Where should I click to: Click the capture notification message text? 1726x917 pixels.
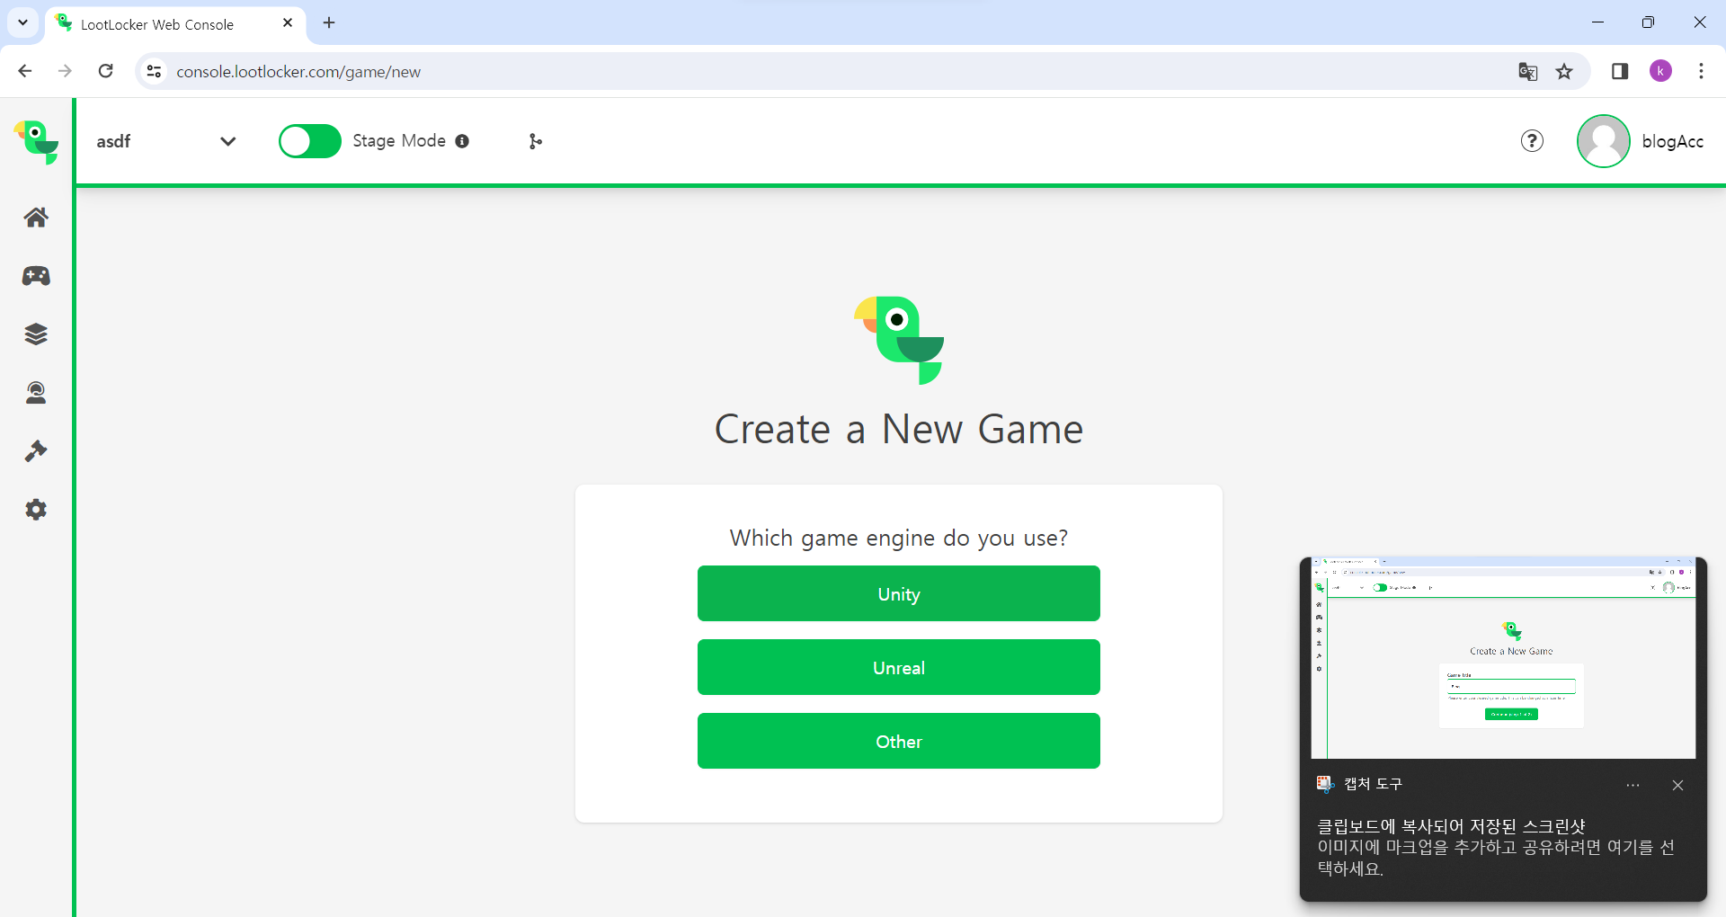point(1496,847)
